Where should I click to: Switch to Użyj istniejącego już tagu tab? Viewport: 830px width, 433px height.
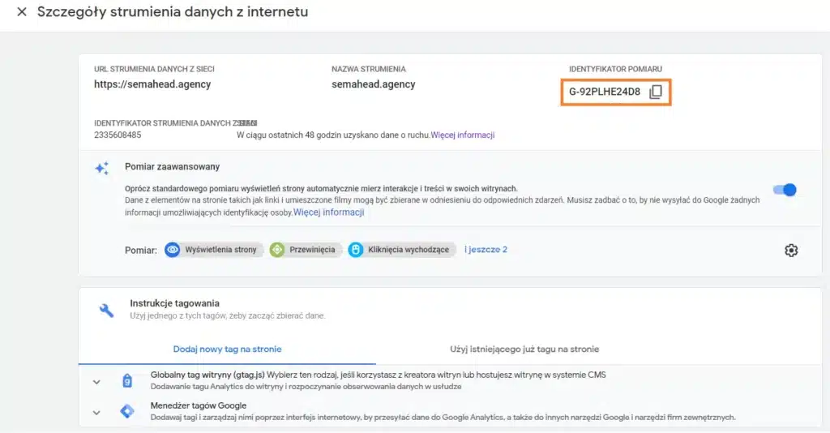click(x=524, y=349)
